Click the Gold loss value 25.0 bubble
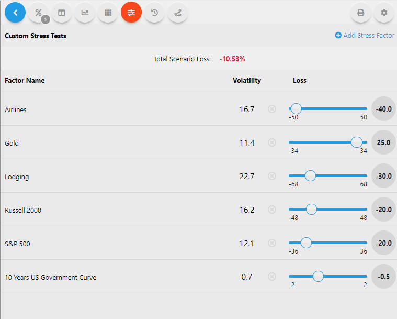397x319 pixels. [384, 142]
